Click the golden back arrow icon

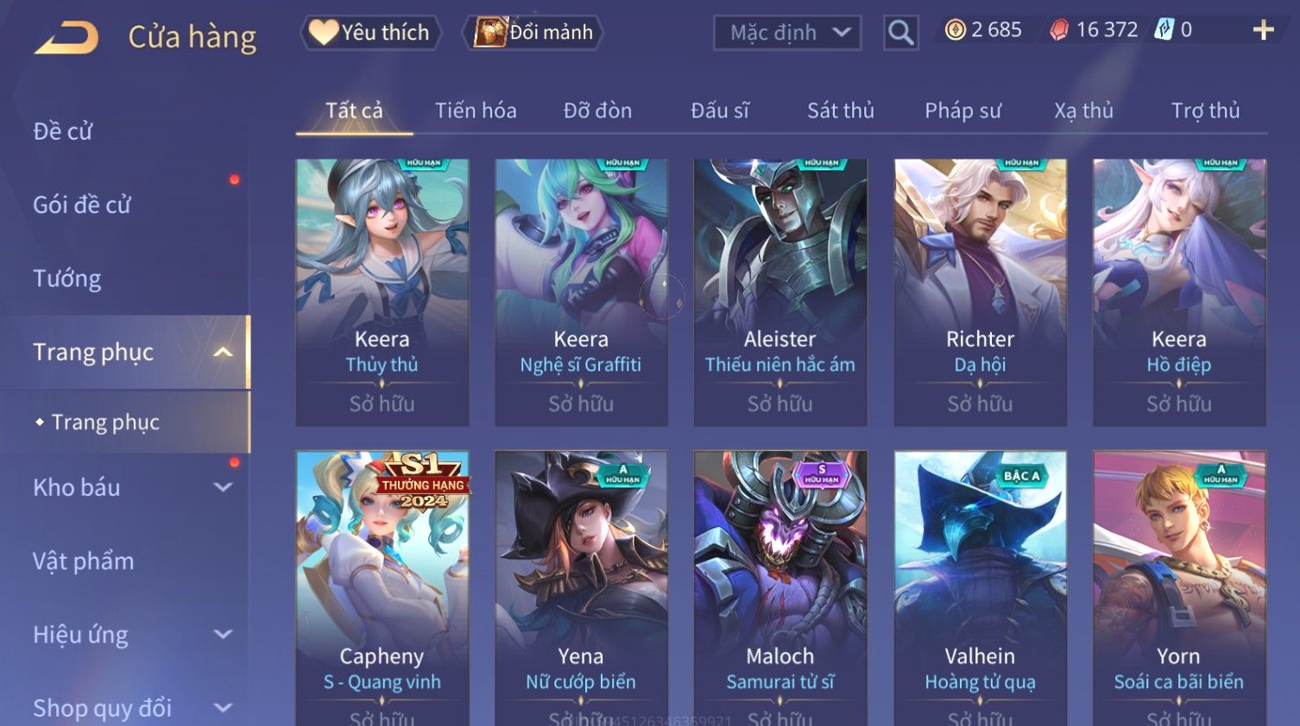[x=66, y=37]
